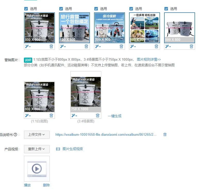Uncheck 选用 for the 旅行露营 image
Screen dimensions: 219x190
coord(61,9)
